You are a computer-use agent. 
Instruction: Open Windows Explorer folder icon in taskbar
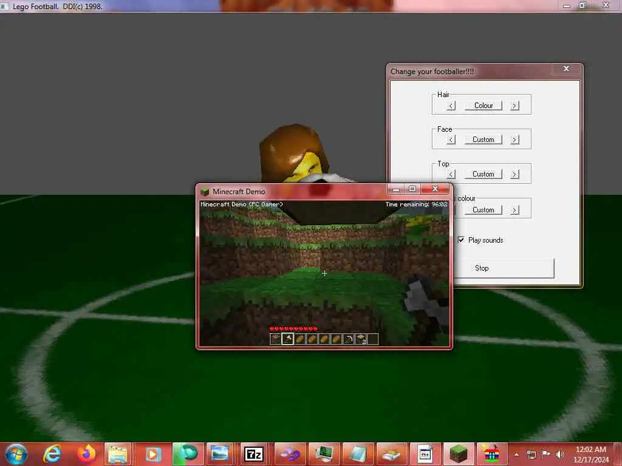[x=118, y=454]
